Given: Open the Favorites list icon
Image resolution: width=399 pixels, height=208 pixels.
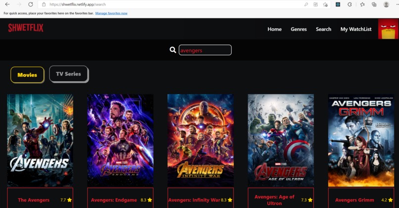Looking at the screenshot, I should (362, 4).
